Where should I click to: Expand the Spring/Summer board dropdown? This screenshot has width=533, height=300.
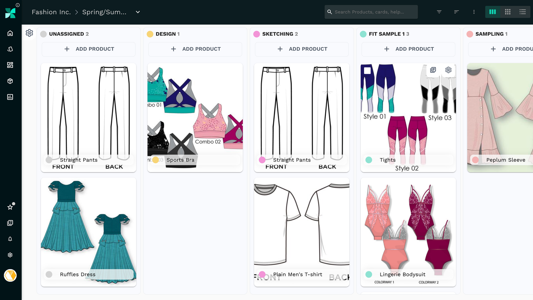(x=137, y=12)
